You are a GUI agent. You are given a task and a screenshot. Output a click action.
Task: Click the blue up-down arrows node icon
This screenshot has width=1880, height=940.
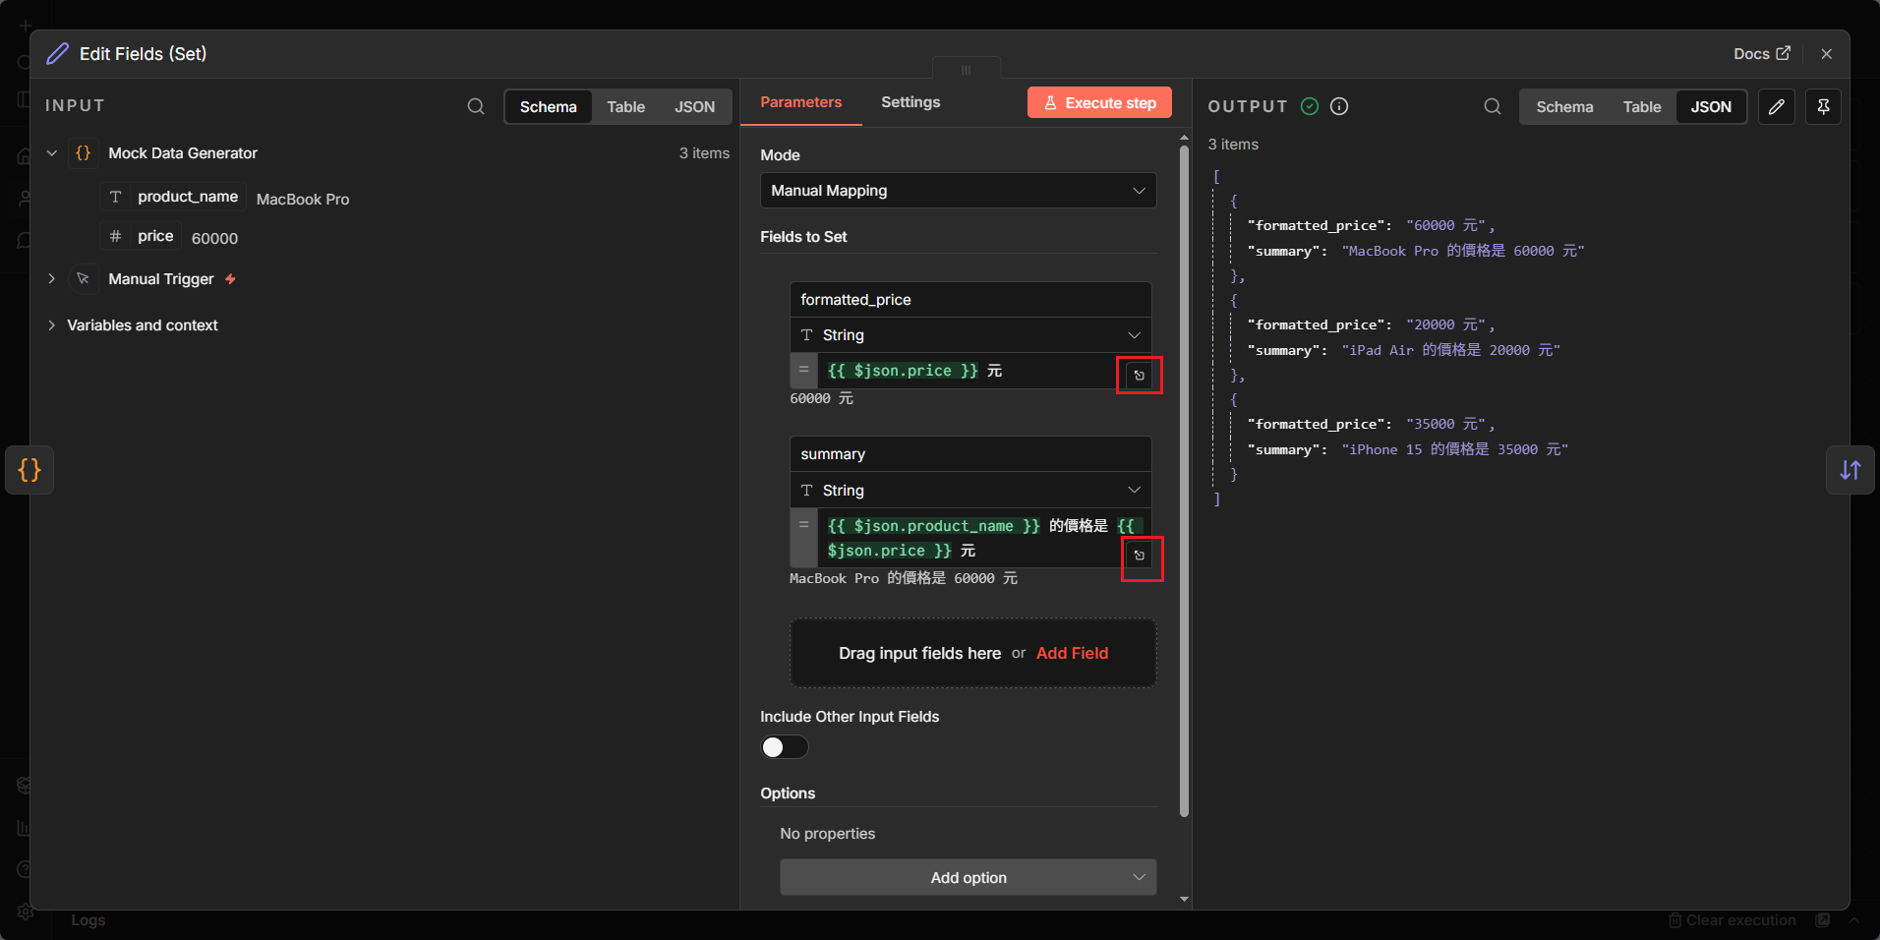coord(1850,470)
